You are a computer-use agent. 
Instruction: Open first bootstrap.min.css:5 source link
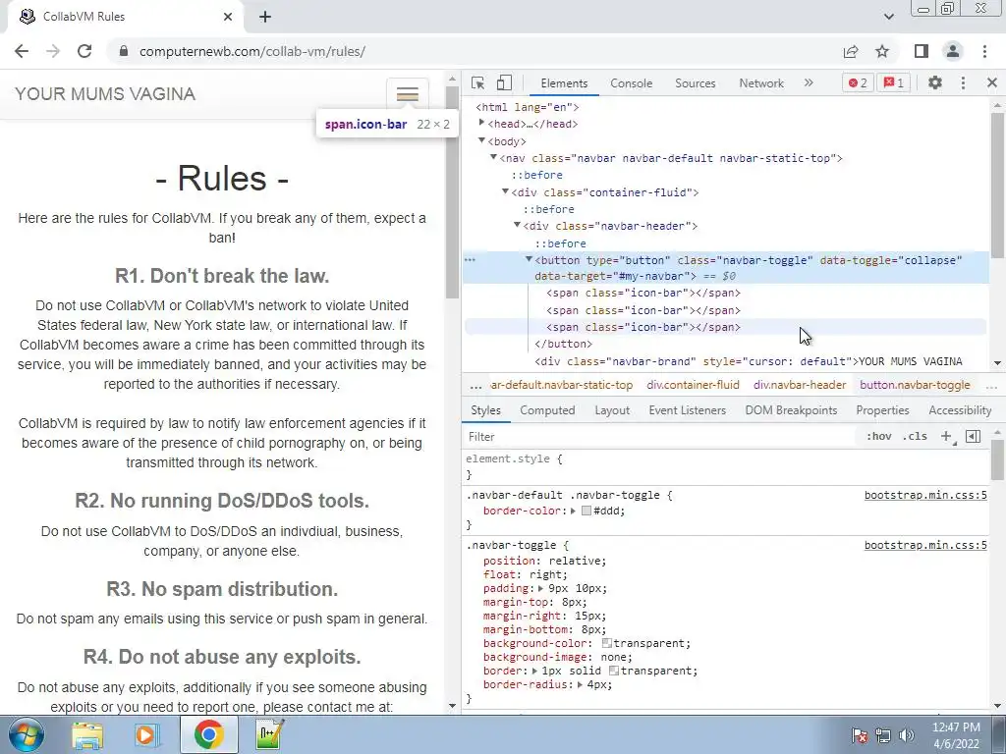925,495
